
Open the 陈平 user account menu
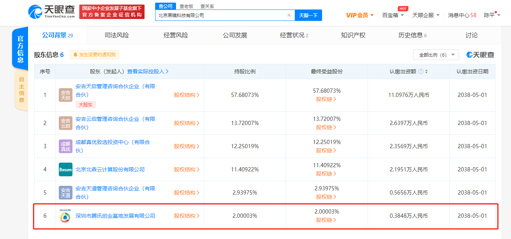pos(492,15)
